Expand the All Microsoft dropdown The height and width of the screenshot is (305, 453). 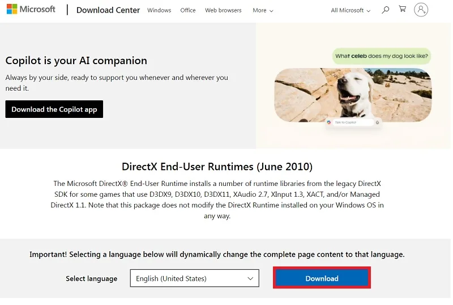(x=351, y=10)
